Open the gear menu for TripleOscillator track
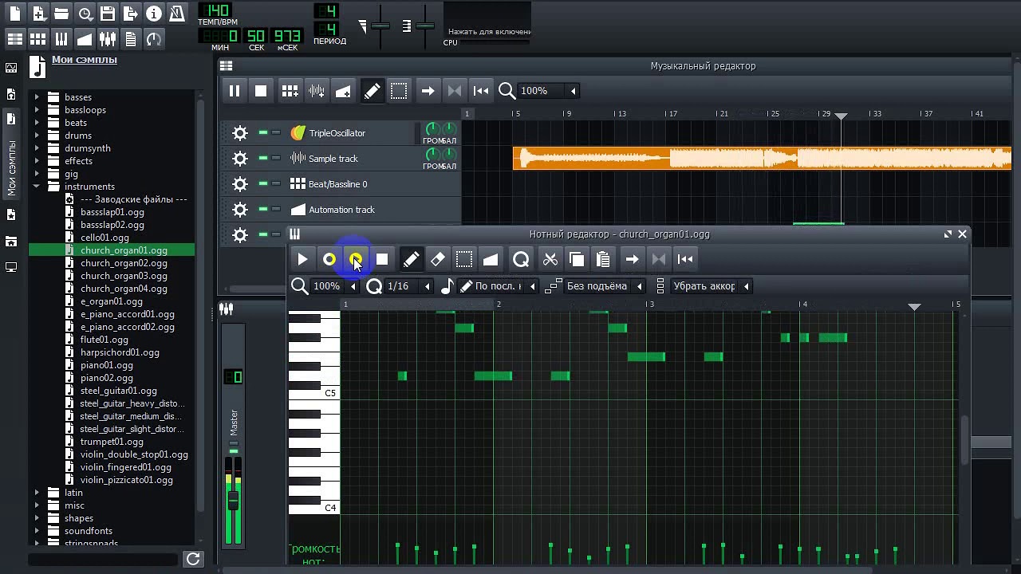The image size is (1021, 574). coord(240,133)
